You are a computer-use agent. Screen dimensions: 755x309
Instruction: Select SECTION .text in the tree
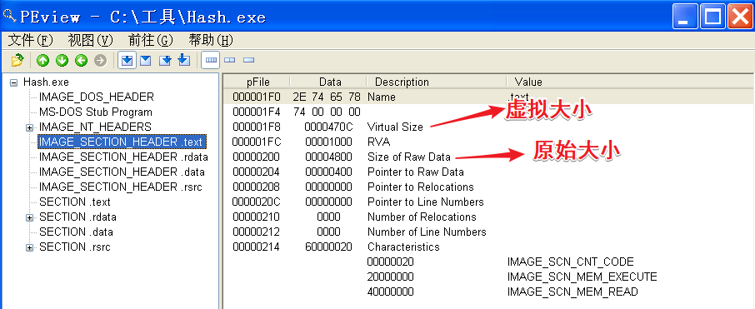[x=75, y=202]
